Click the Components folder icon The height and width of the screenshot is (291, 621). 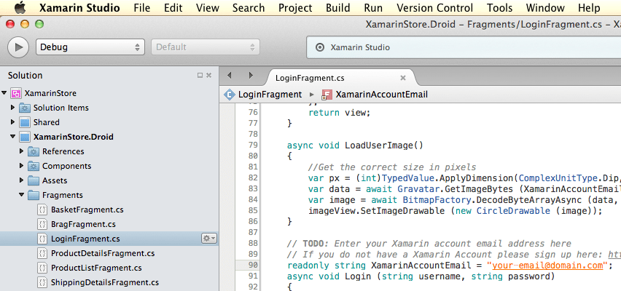(x=34, y=166)
